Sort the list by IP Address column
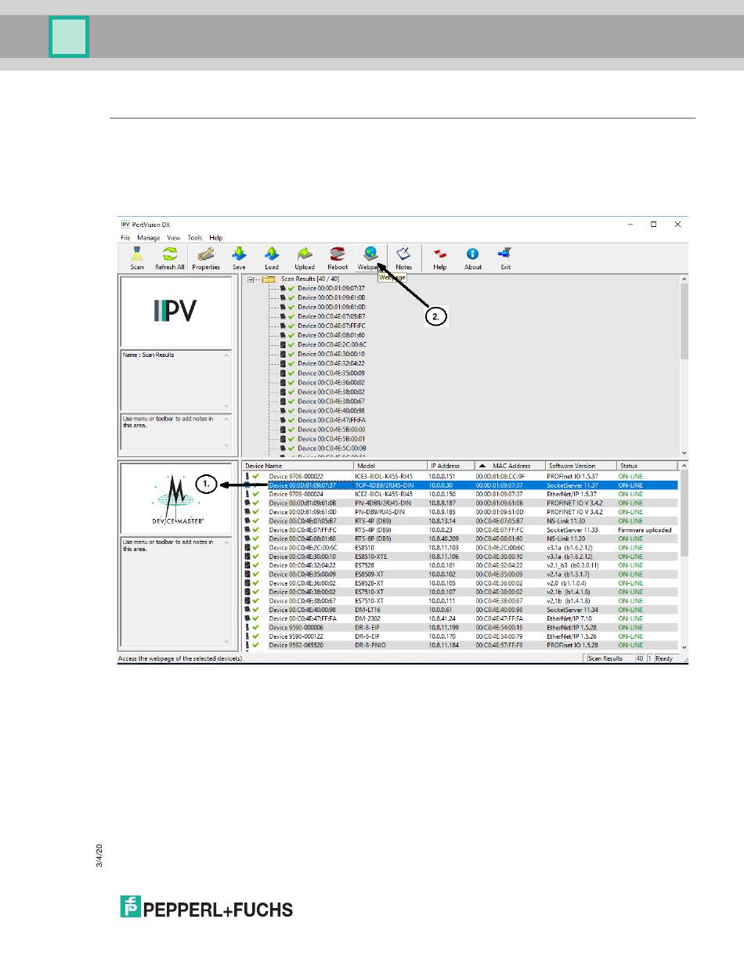Viewport: 744px width, 962px height. [x=445, y=466]
